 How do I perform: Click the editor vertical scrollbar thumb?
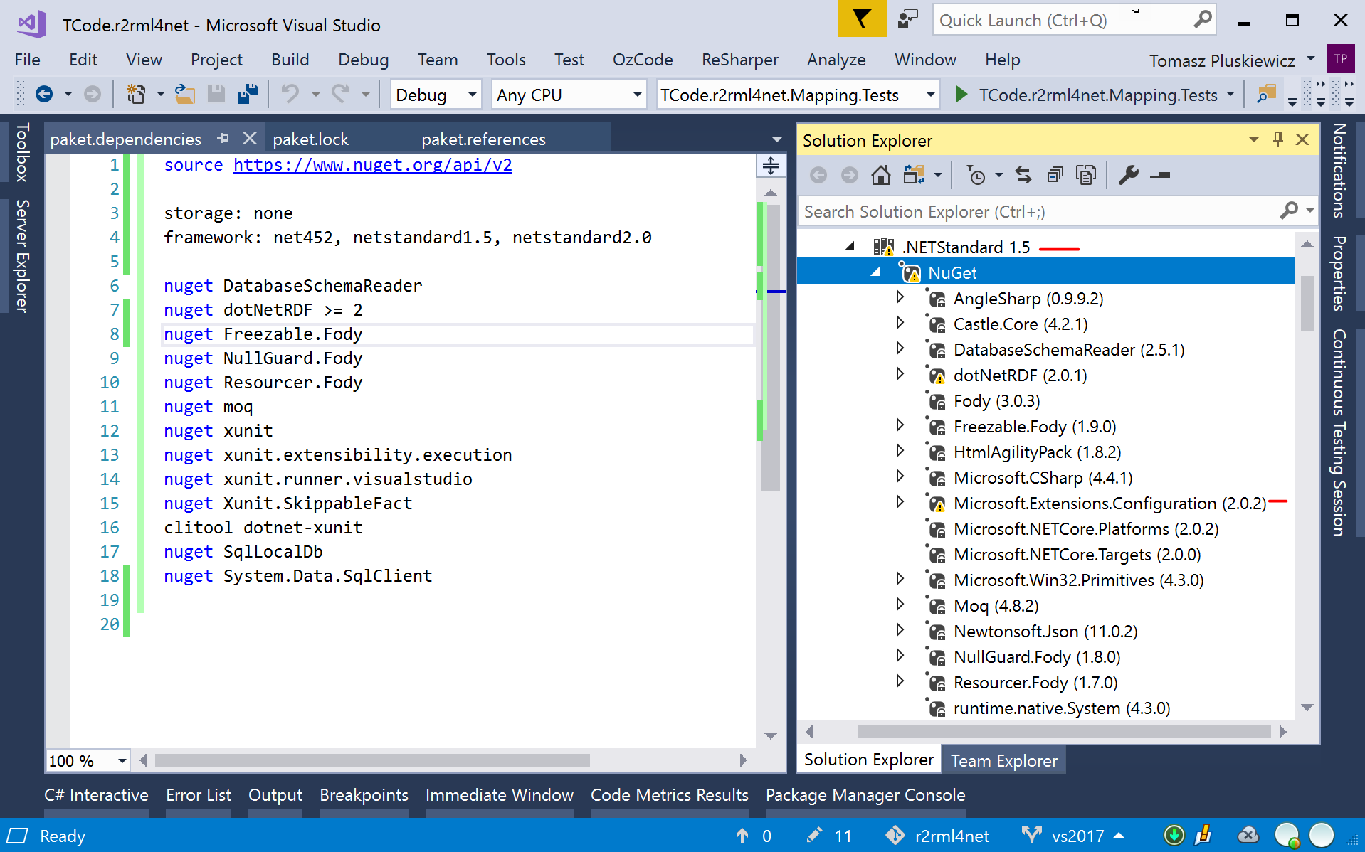coord(771,346)
